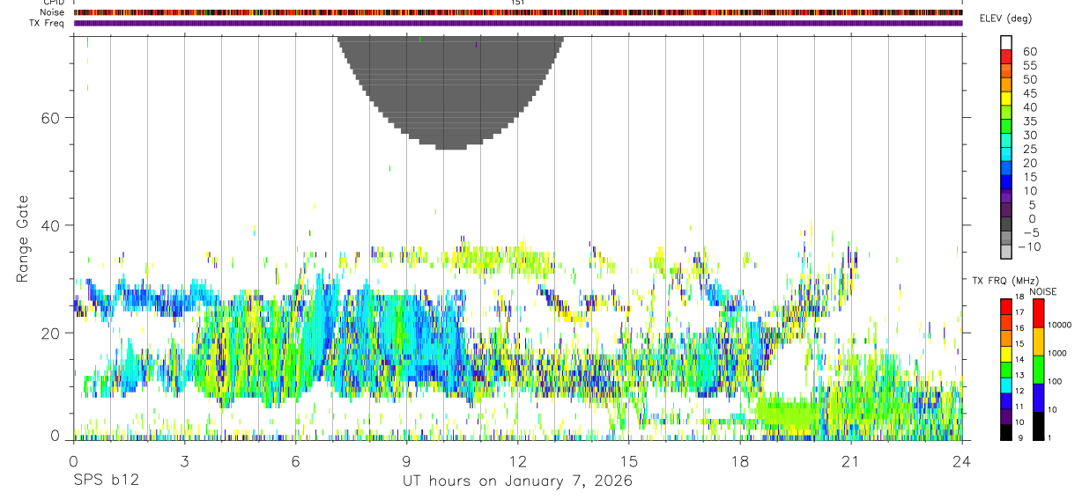Click the 15 tick label on the UT hours axis
This screenshot has width=1082, height=499.
tap(628, 461)
